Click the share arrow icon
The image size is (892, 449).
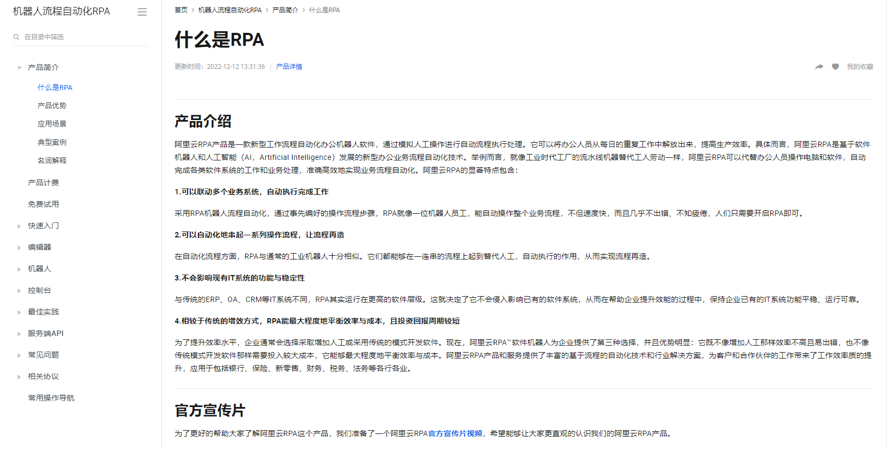click(819, 67)
